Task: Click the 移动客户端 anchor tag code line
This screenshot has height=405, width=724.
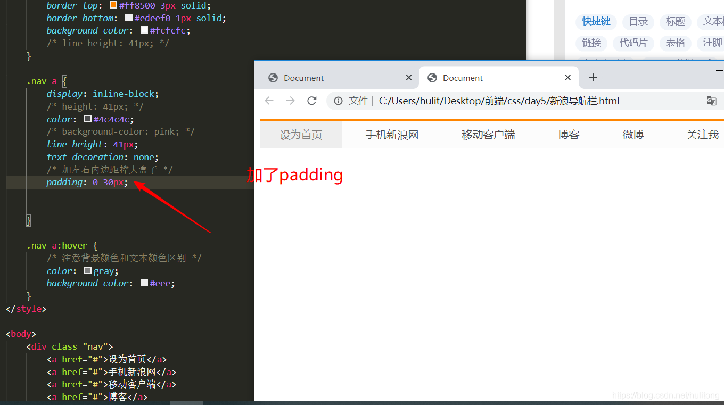Action: [111, 384]
